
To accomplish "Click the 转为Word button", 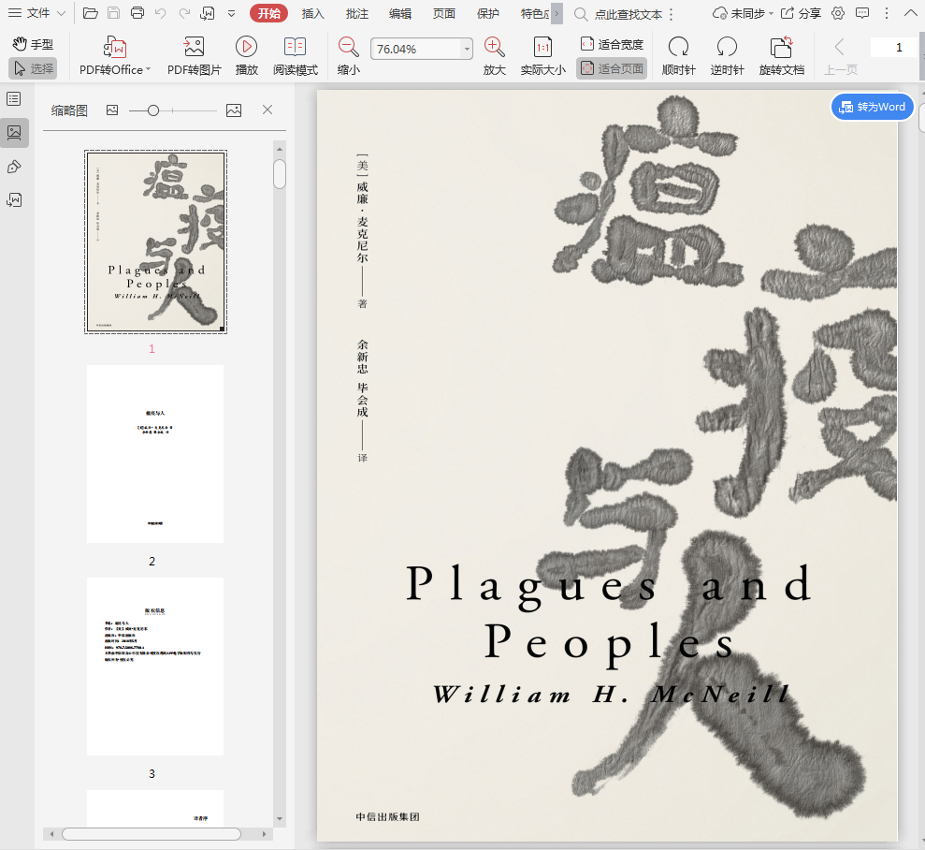I will click(872, 107).
